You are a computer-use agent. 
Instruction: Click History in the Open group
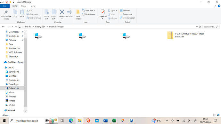coord(112,18)
